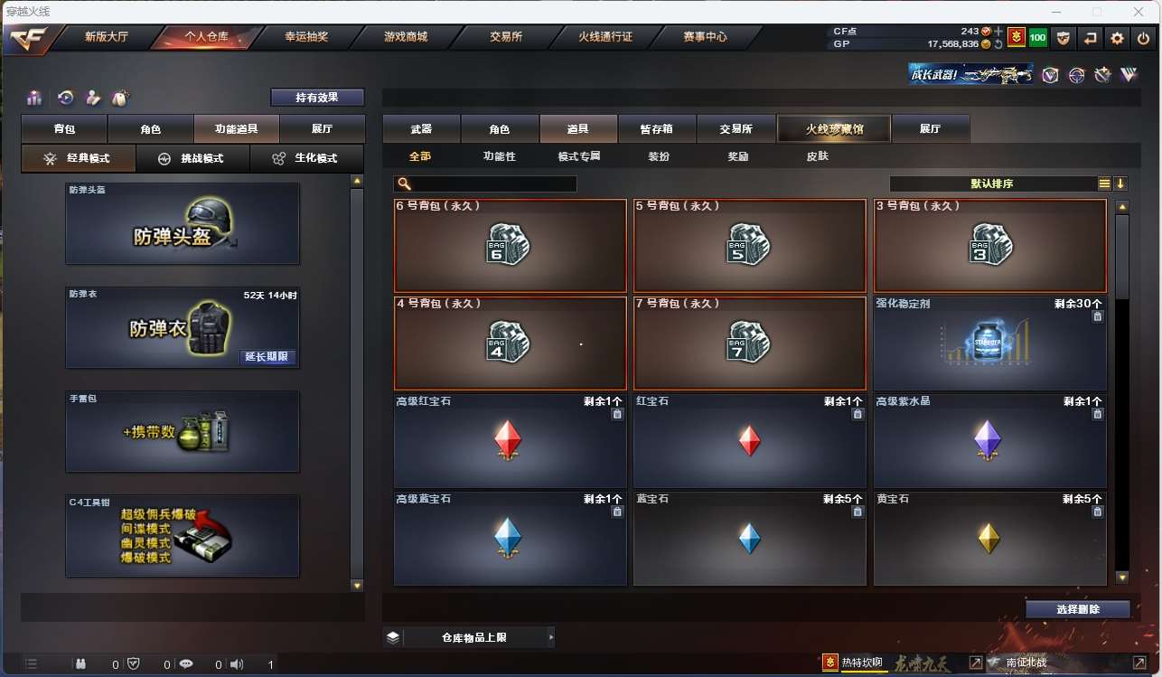This screenshot has height=677, width=1162.
Task: Expand the 仓库物品上限 panel
Action: point(469,637)
